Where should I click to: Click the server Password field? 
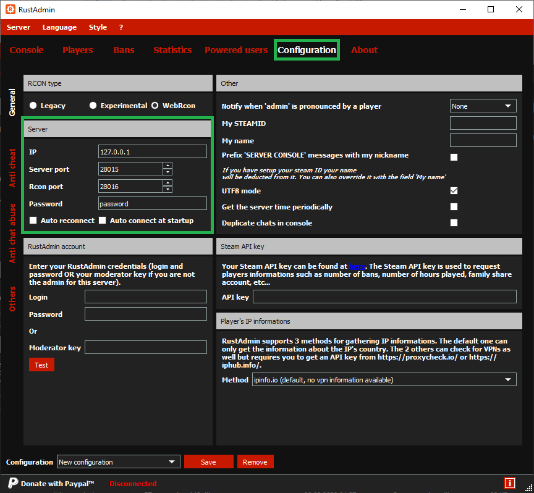click(x=152, y=203)
